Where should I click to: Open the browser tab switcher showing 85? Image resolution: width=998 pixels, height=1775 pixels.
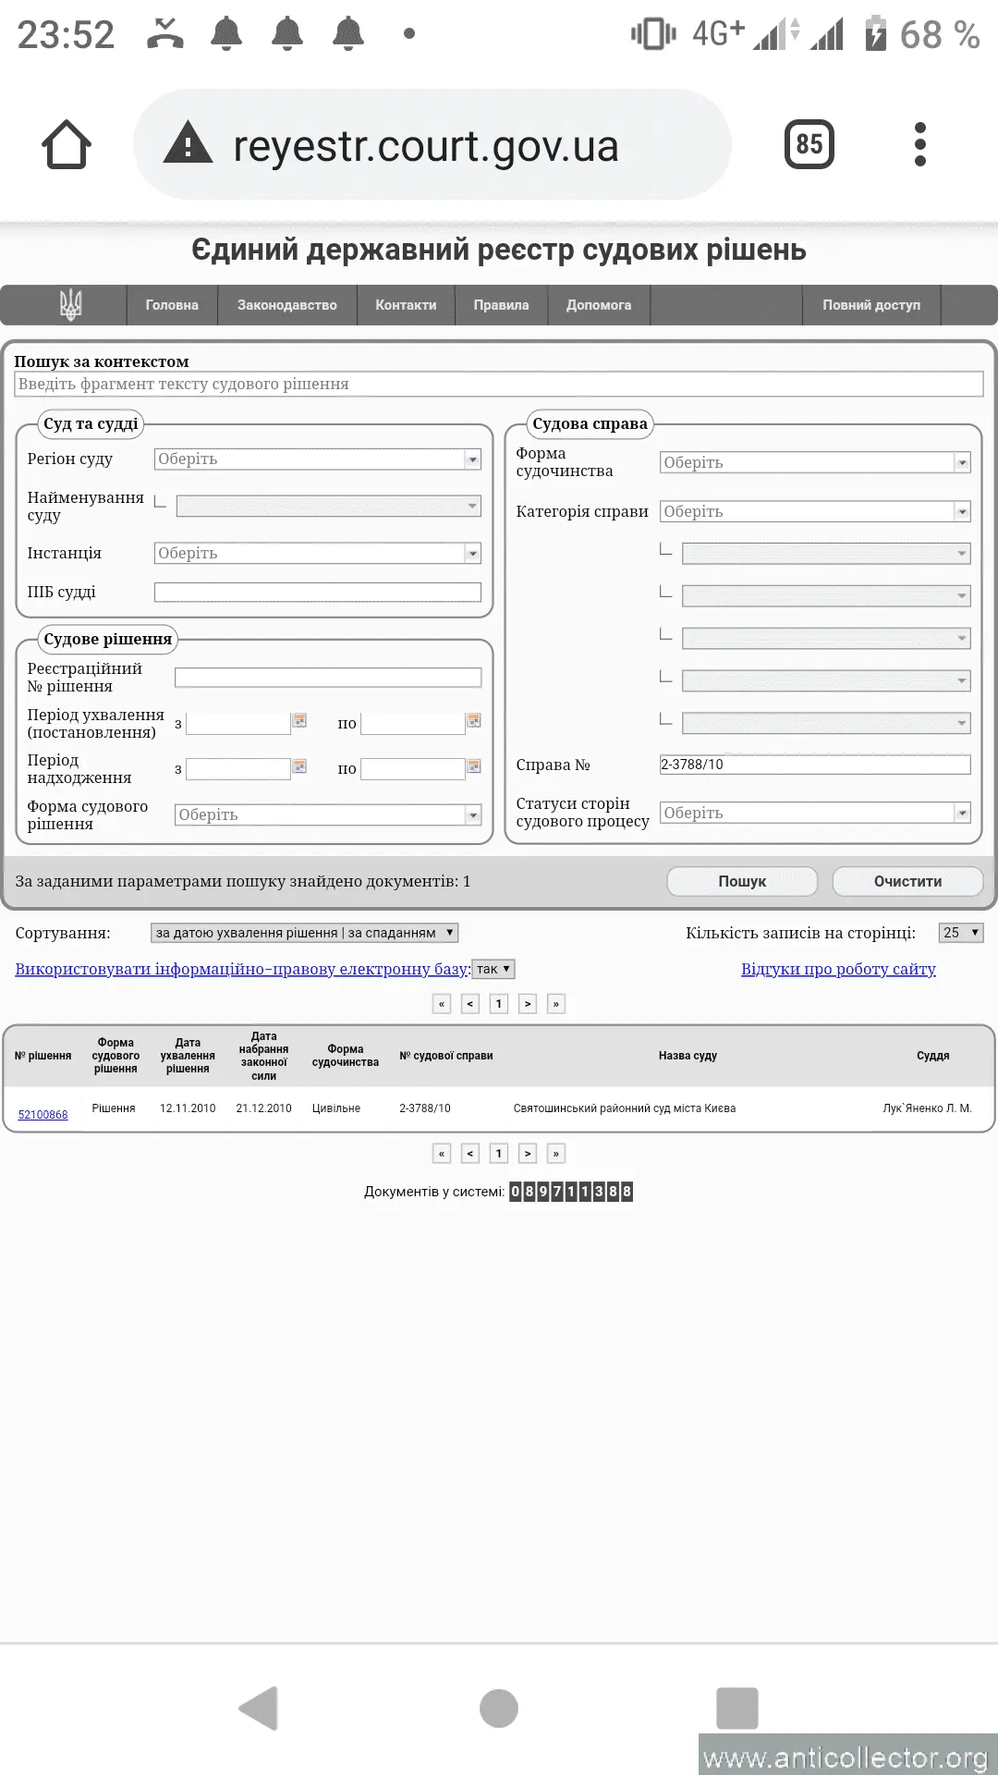809,144
